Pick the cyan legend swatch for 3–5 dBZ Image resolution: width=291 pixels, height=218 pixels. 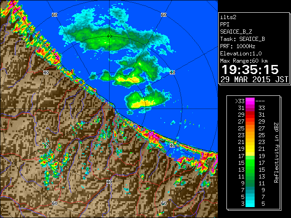click(250, 203)
